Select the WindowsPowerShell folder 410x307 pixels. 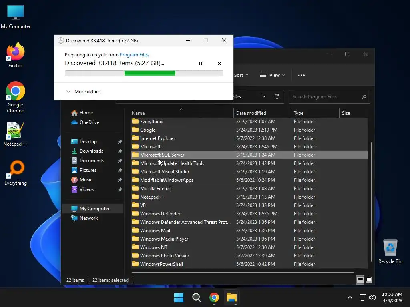(249, 264)
